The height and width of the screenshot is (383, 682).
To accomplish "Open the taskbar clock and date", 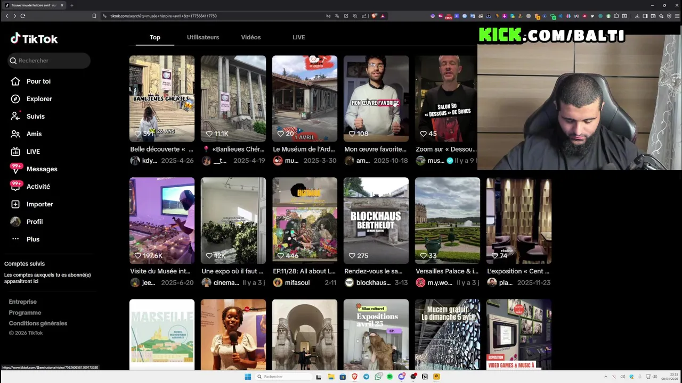I will [670, 377].
